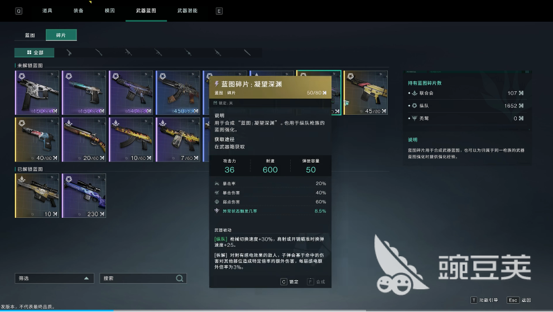
Task: Select the unlocked gold sniper card 10
Action: pyautogui.click(x=37, y=196)
